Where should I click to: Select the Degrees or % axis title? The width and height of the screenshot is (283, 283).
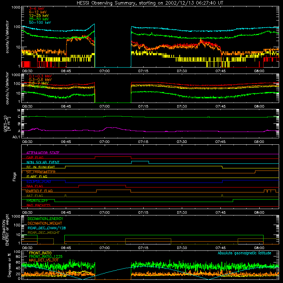pos(9,265)
